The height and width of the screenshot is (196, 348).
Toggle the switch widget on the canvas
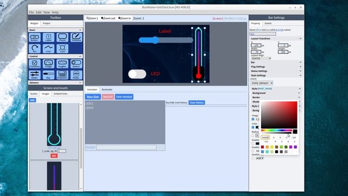[x=137, y=74]
